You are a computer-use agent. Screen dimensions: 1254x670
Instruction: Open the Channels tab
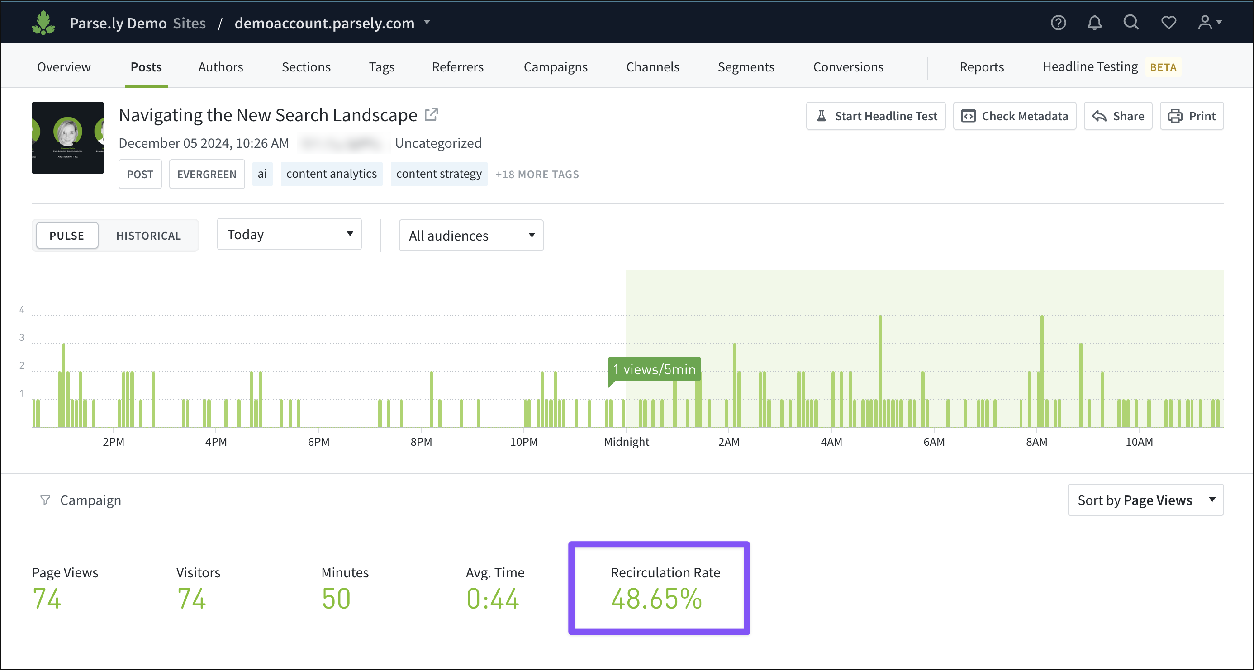click(x=652, y=66)
